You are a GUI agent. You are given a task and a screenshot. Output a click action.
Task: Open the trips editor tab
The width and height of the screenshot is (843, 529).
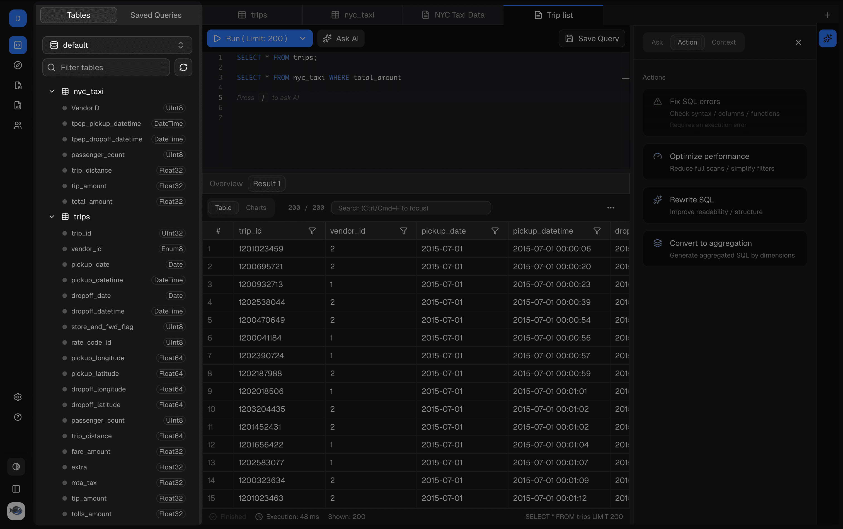(252, 15)
